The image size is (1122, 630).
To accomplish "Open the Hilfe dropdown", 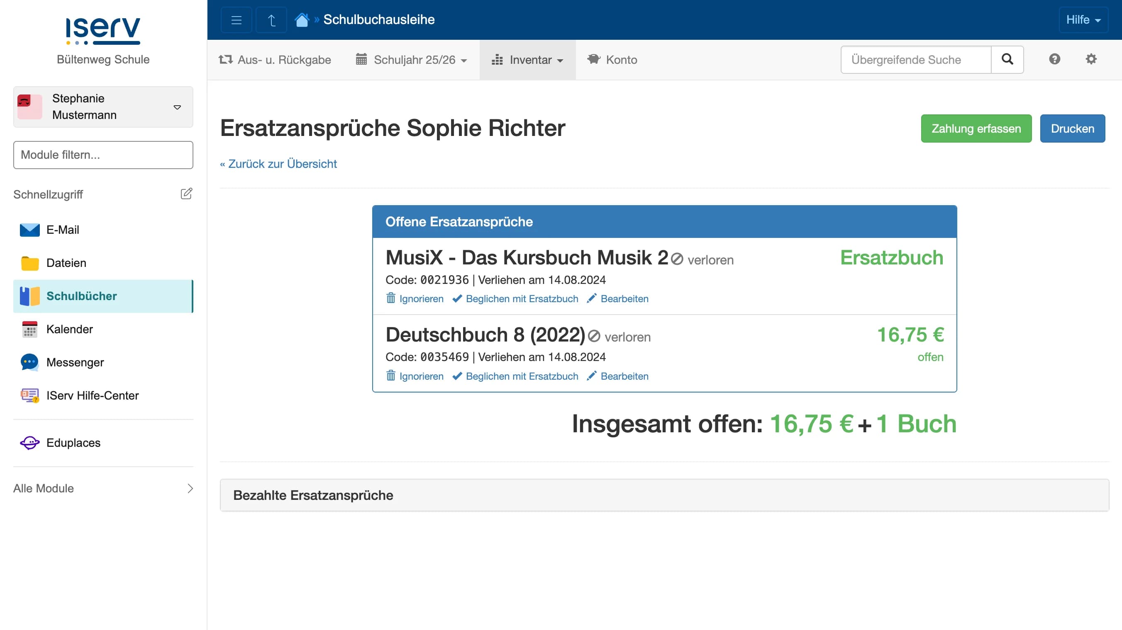I will [x=1083, y=19].
